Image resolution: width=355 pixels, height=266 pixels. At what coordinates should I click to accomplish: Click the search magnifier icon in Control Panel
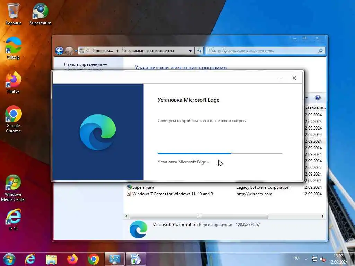coord(320,51)
